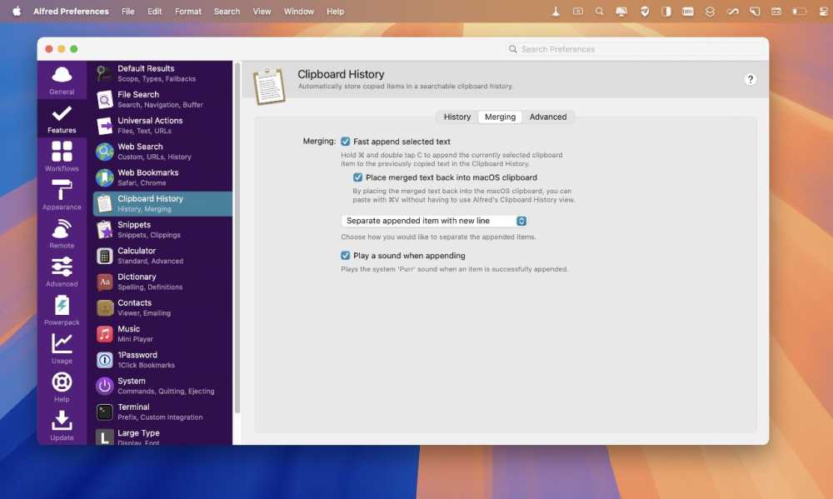The width and height of the screenshot is (833, 499).
Task: Toggle Fast append selected text checkbox
Action: [346, 142]
